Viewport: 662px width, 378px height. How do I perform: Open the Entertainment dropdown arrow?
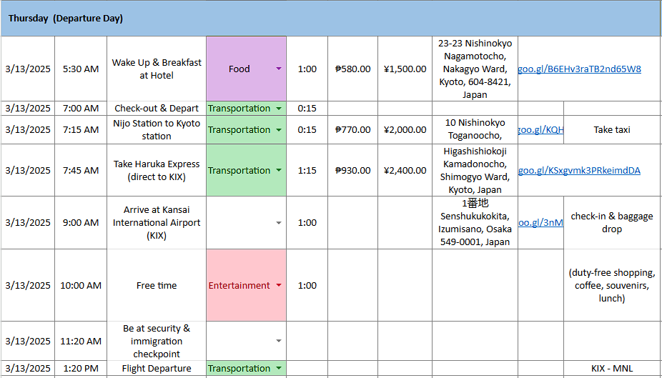(279, 286)
